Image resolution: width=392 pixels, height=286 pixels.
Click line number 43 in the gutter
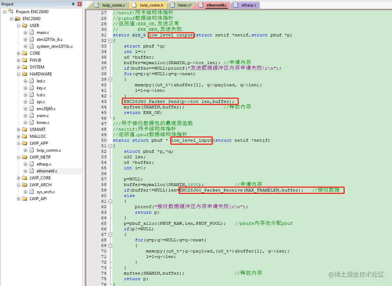[x=104, y=101]
